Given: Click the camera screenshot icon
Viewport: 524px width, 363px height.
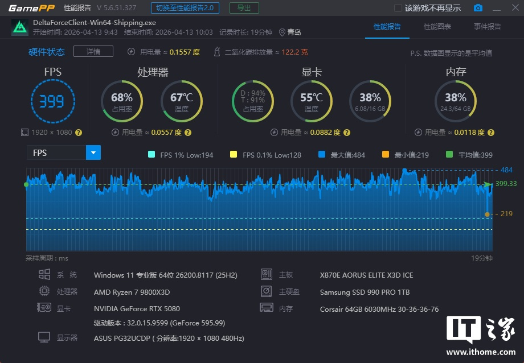Looking at the screenshot, I should point(478,8).
